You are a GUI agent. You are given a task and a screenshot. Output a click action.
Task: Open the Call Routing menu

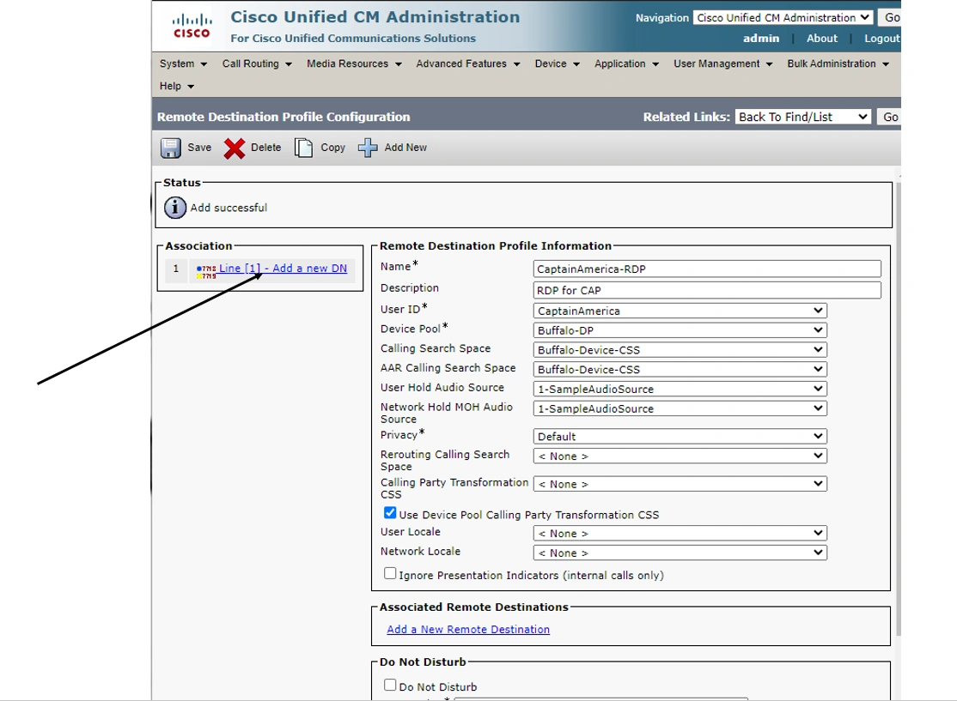pyautogui.click(x=257, y=63)
